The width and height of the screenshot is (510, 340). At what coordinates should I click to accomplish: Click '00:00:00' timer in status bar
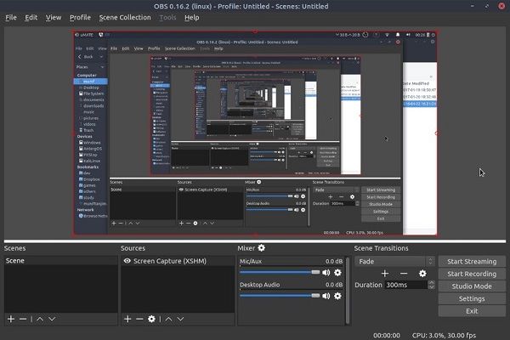387,335
